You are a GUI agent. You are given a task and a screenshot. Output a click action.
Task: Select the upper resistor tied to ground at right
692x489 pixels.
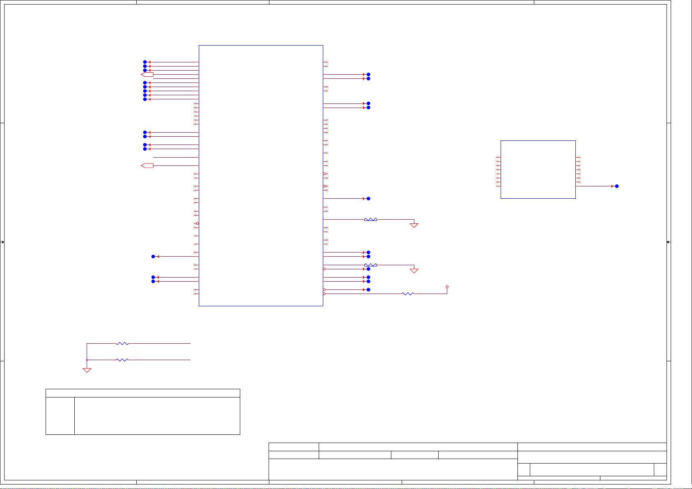pos(370,220)
